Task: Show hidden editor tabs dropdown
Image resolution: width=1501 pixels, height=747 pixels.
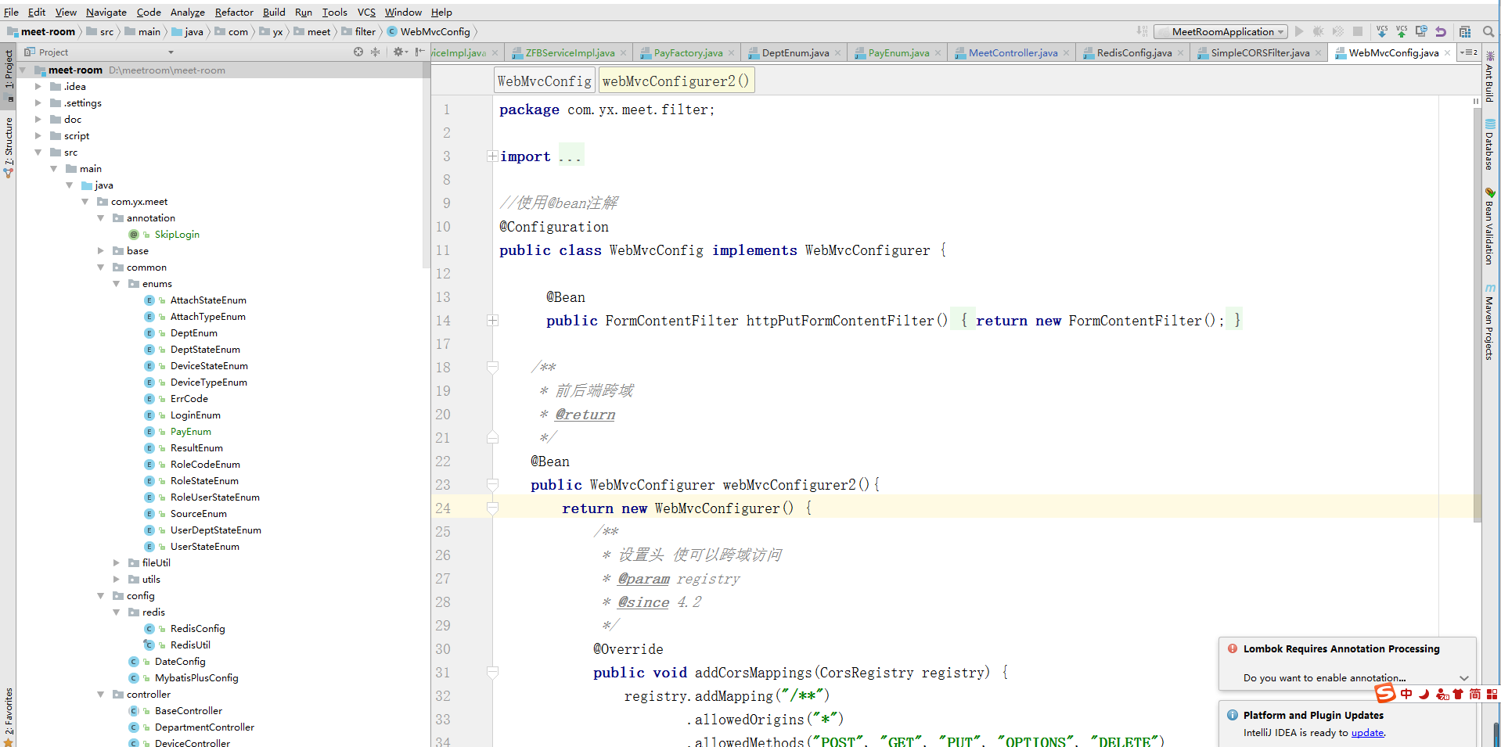Action: click(1469, 52)
